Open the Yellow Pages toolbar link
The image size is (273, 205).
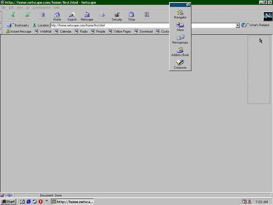(x=120, y=31)
